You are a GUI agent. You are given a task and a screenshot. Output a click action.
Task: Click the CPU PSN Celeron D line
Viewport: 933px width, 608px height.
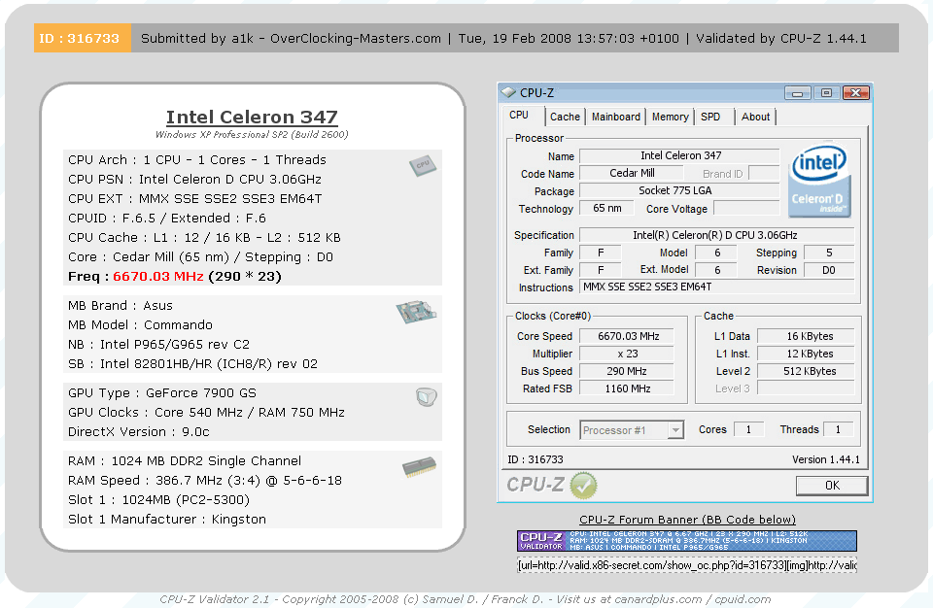194,179
